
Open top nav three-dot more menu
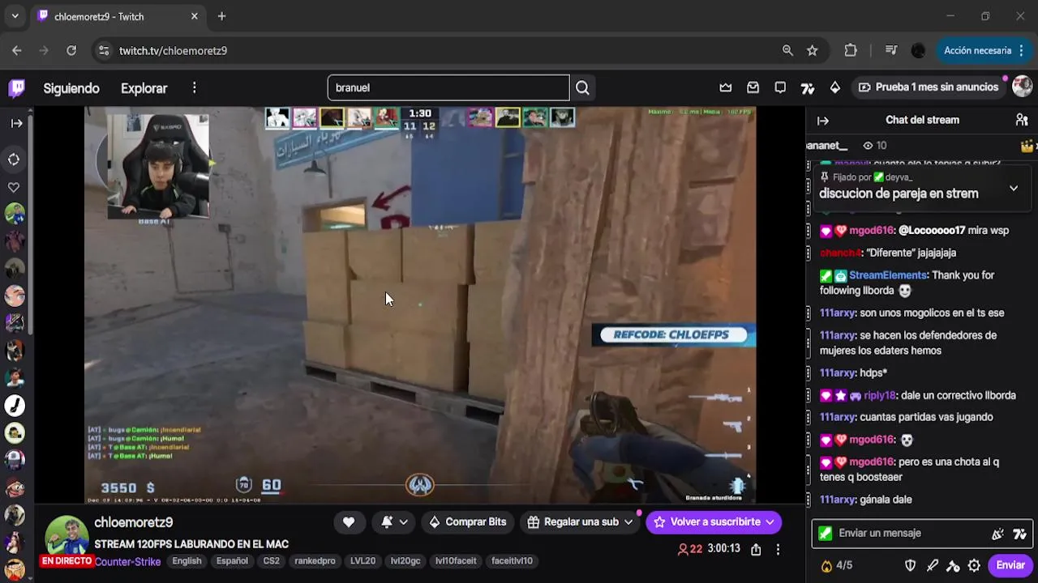[194, 87]
